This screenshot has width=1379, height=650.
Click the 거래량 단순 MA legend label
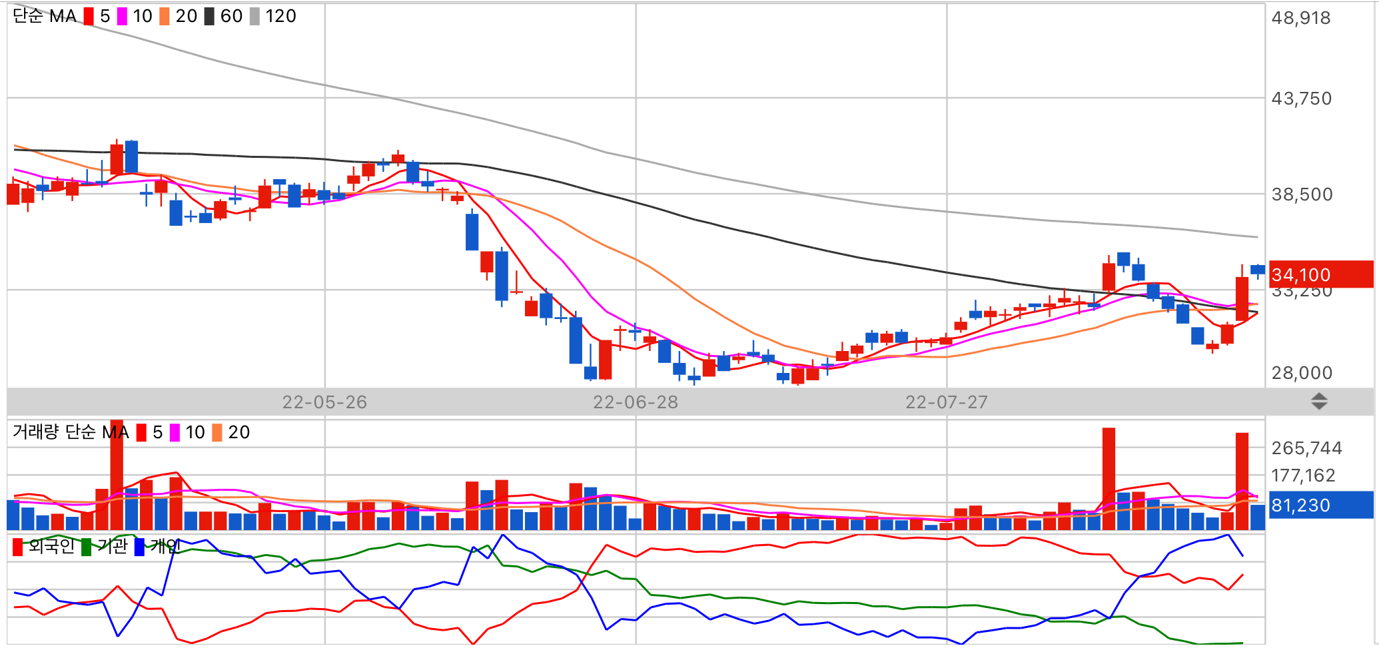coord(71,432)
